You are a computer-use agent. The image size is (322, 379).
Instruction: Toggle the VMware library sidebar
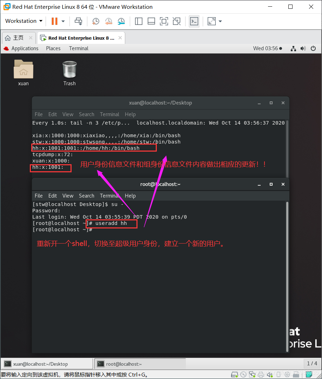pos(139,21)
